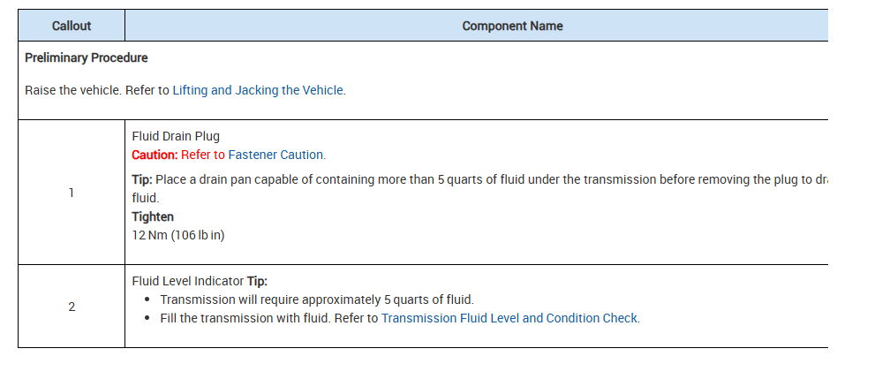
Task: Open the Lifting and Jacking the Vehicle link
Action: point(258,90)
